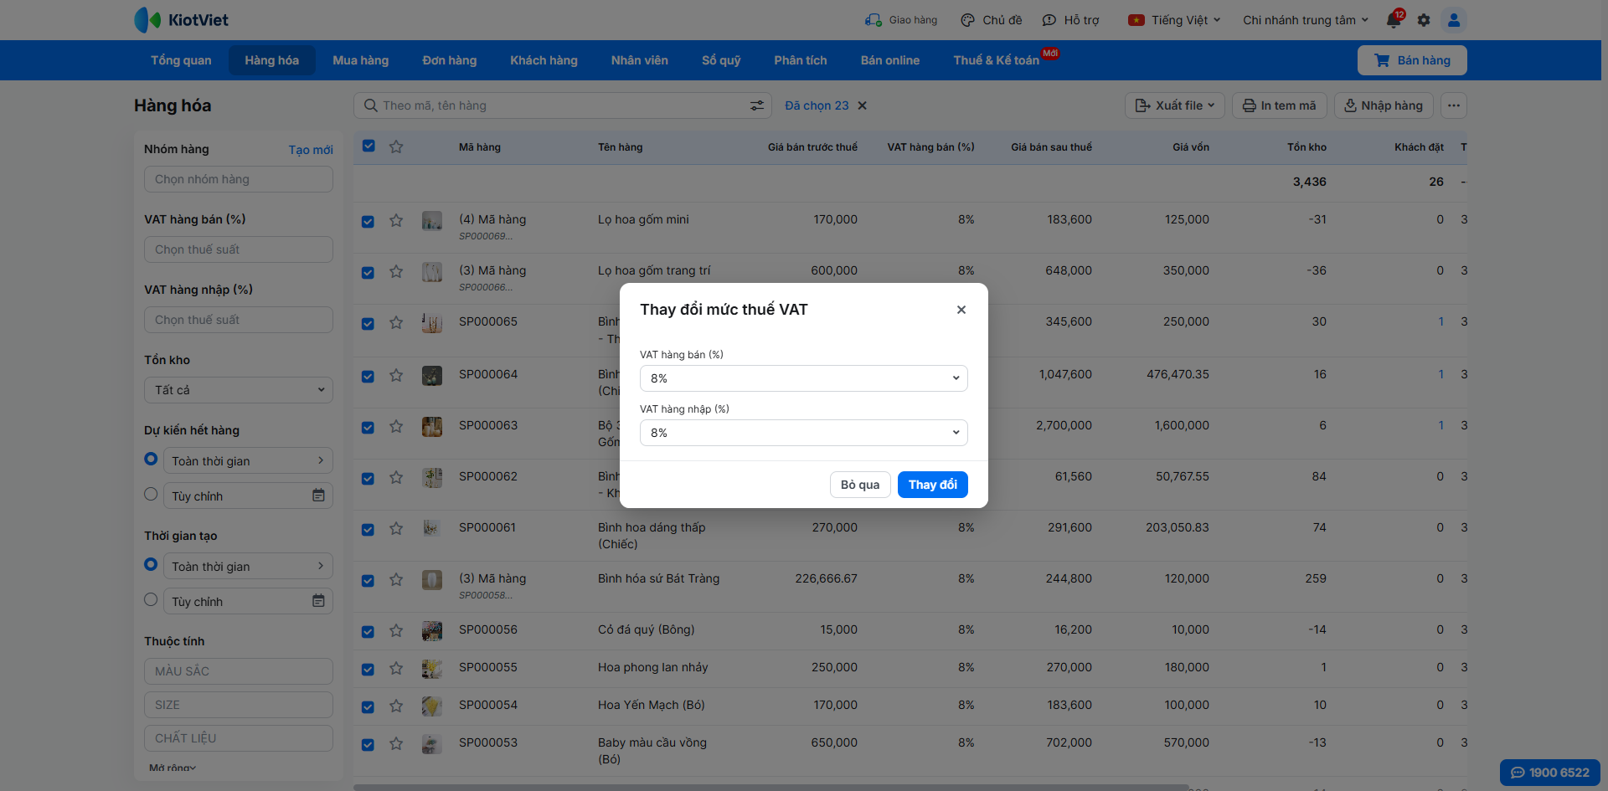The height and width of the screenshot is (791, 1608).
Task: Star the Lọ hoa gốm mini row
Action: point(396,221)
